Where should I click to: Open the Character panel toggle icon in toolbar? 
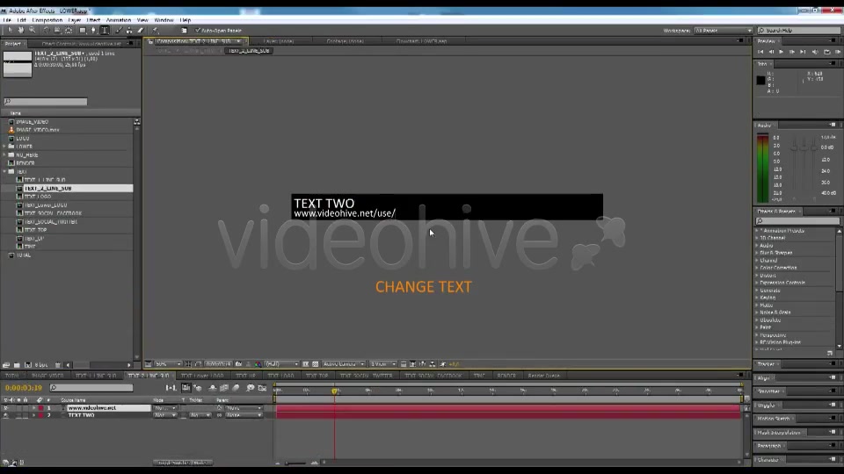click(x=184, y=31)
